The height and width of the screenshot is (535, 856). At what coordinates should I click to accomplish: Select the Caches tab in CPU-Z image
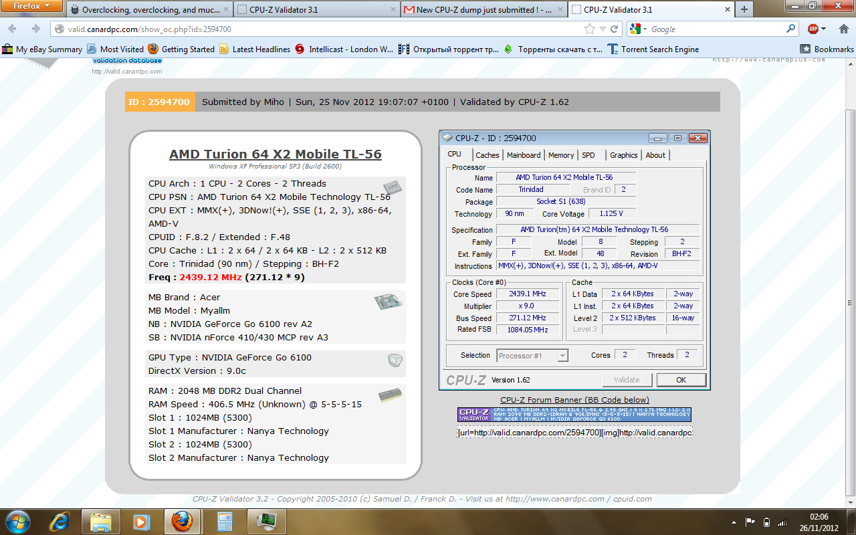pyautogui.click(x=488, y=155)
